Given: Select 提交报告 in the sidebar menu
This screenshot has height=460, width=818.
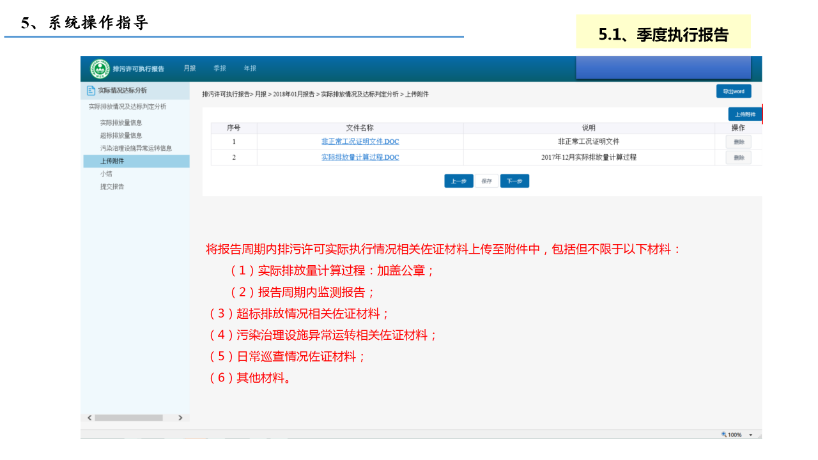Looking at the screenshot, I should (x=112, y=187).
